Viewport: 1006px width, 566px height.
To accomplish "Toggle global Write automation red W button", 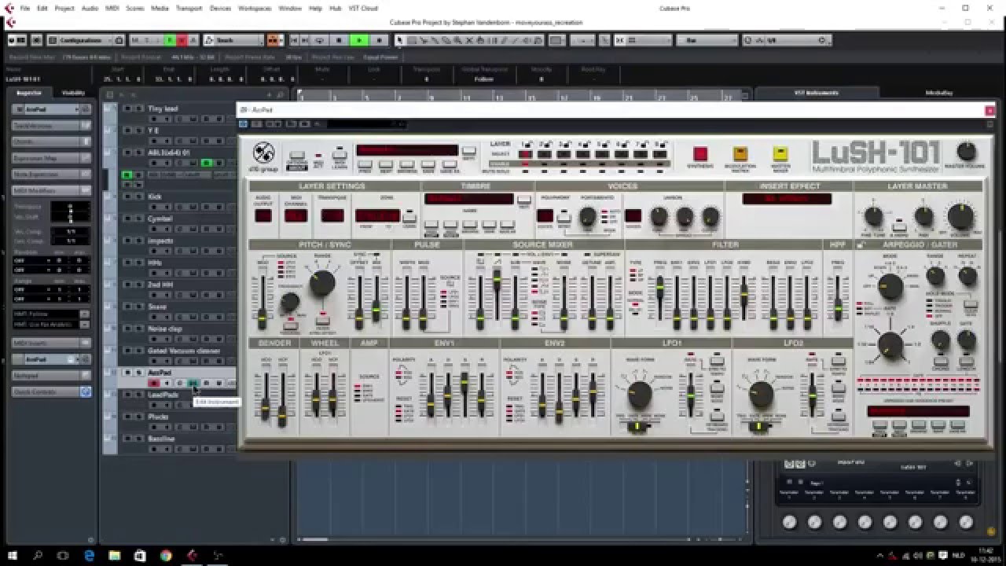I will pyautogui.click(x=182, y=40).
